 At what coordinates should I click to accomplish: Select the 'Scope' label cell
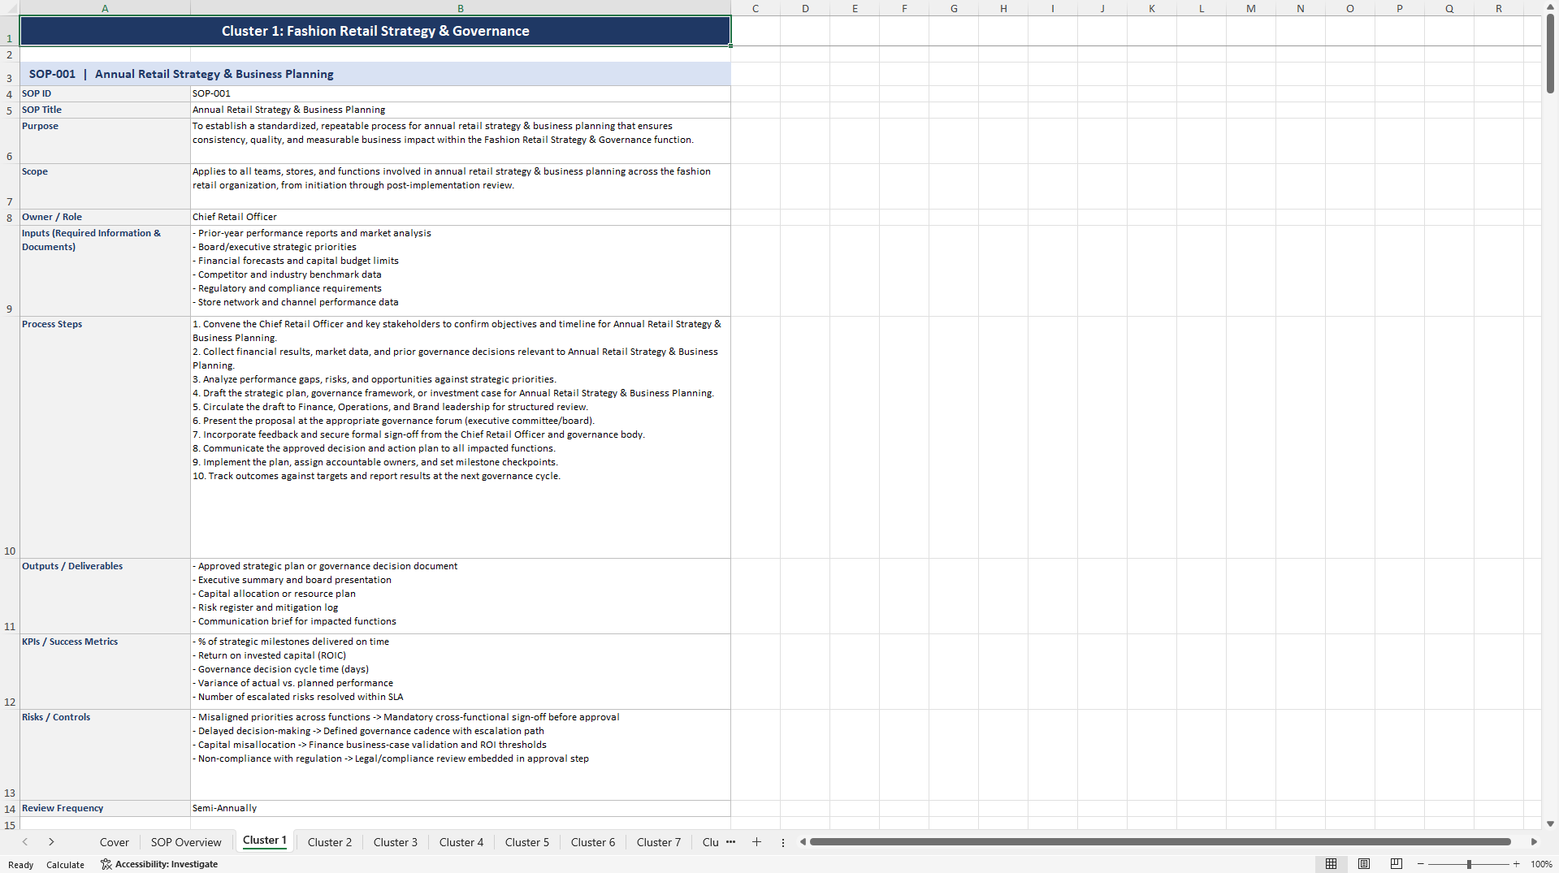(105, 187)
